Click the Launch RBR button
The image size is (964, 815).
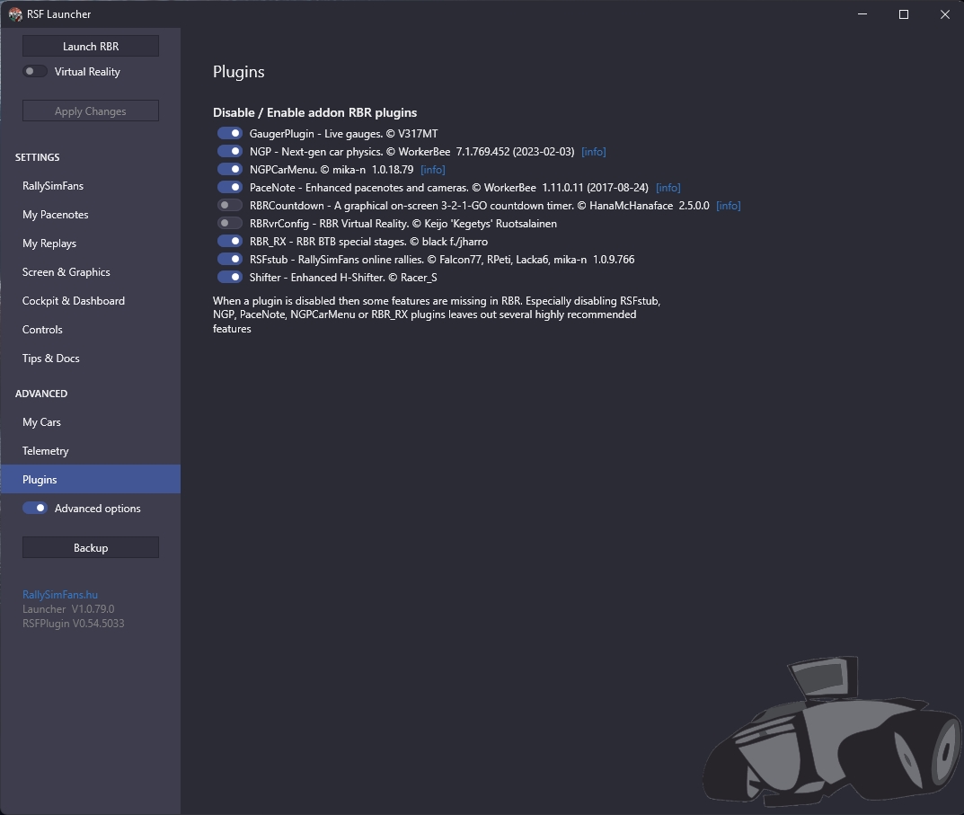pyautogui.click(x=91, y=46)
